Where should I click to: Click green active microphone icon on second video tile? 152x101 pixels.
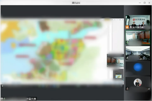(127, 42)
